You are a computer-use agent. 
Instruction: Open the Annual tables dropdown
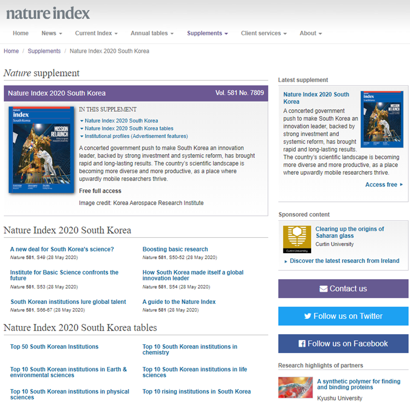152,33
